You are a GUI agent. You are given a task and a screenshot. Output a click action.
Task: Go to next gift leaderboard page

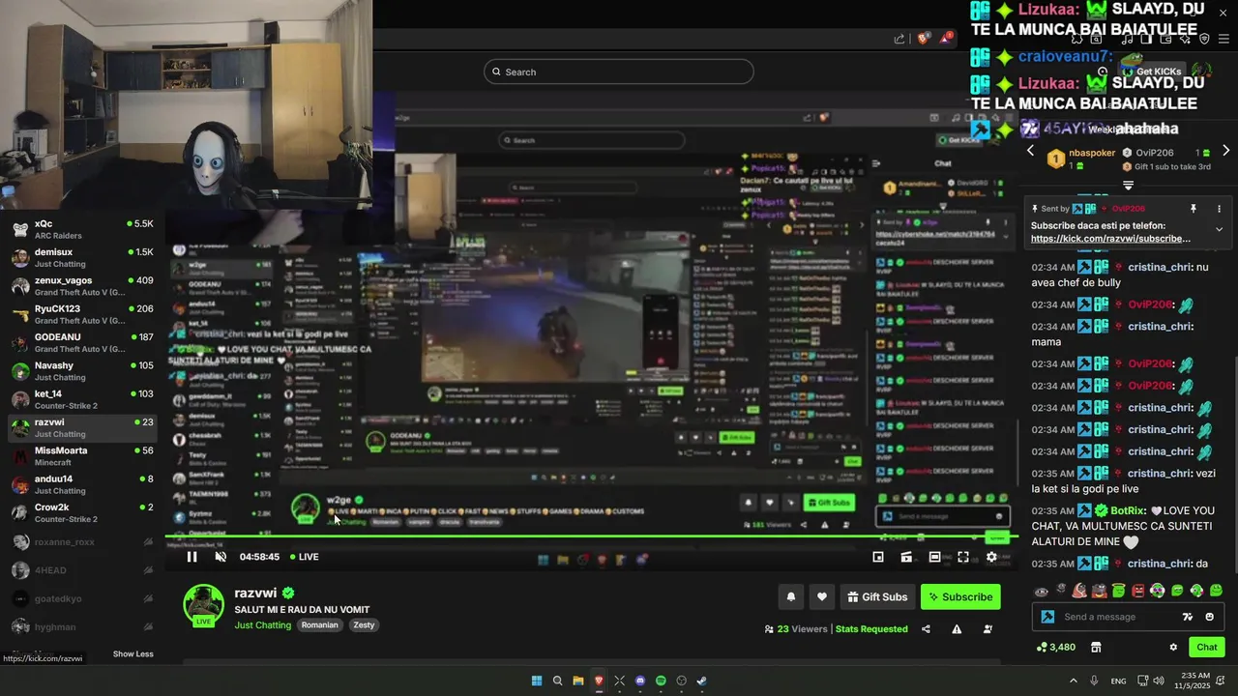click(1225, 151)
